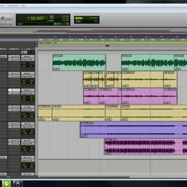The width and height of the screenshot is (187, 187).
Task: Click the Bus 13-14 send on the pink stereo track
Action: (14, 144)
